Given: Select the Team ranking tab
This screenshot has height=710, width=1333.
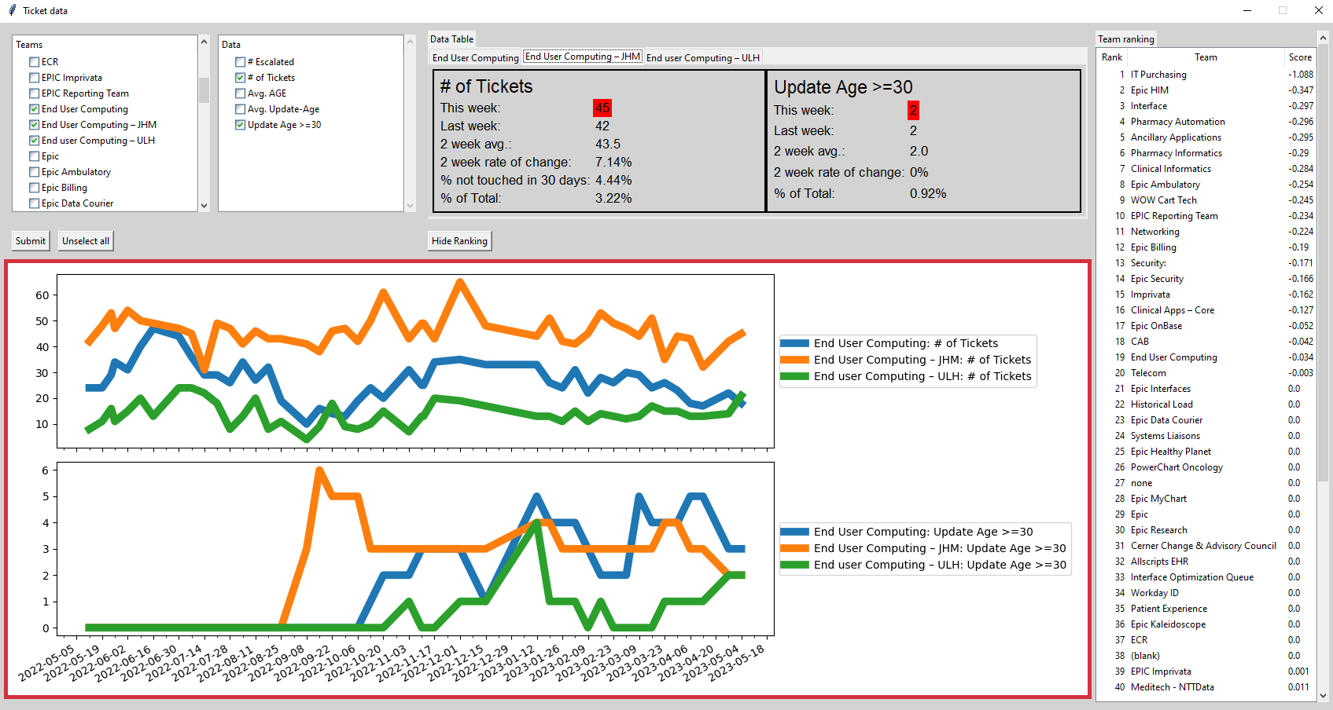Looking at the screenshot, I should point(1126,39).
